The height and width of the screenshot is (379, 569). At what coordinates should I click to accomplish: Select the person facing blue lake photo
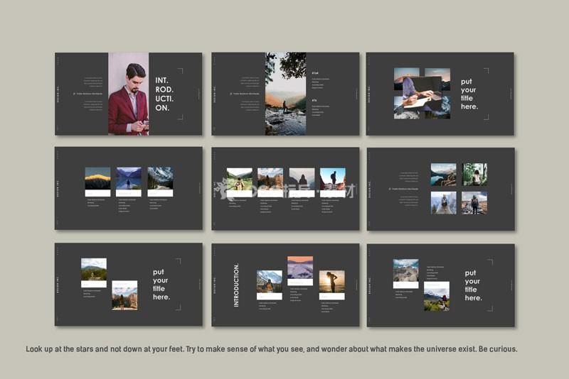129,178
